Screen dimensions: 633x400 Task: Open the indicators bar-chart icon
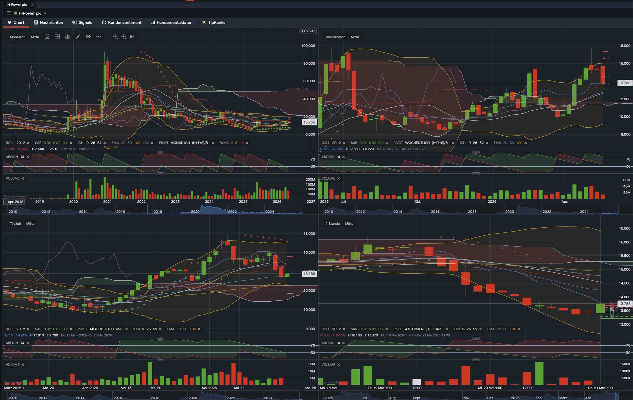point(67,37)
